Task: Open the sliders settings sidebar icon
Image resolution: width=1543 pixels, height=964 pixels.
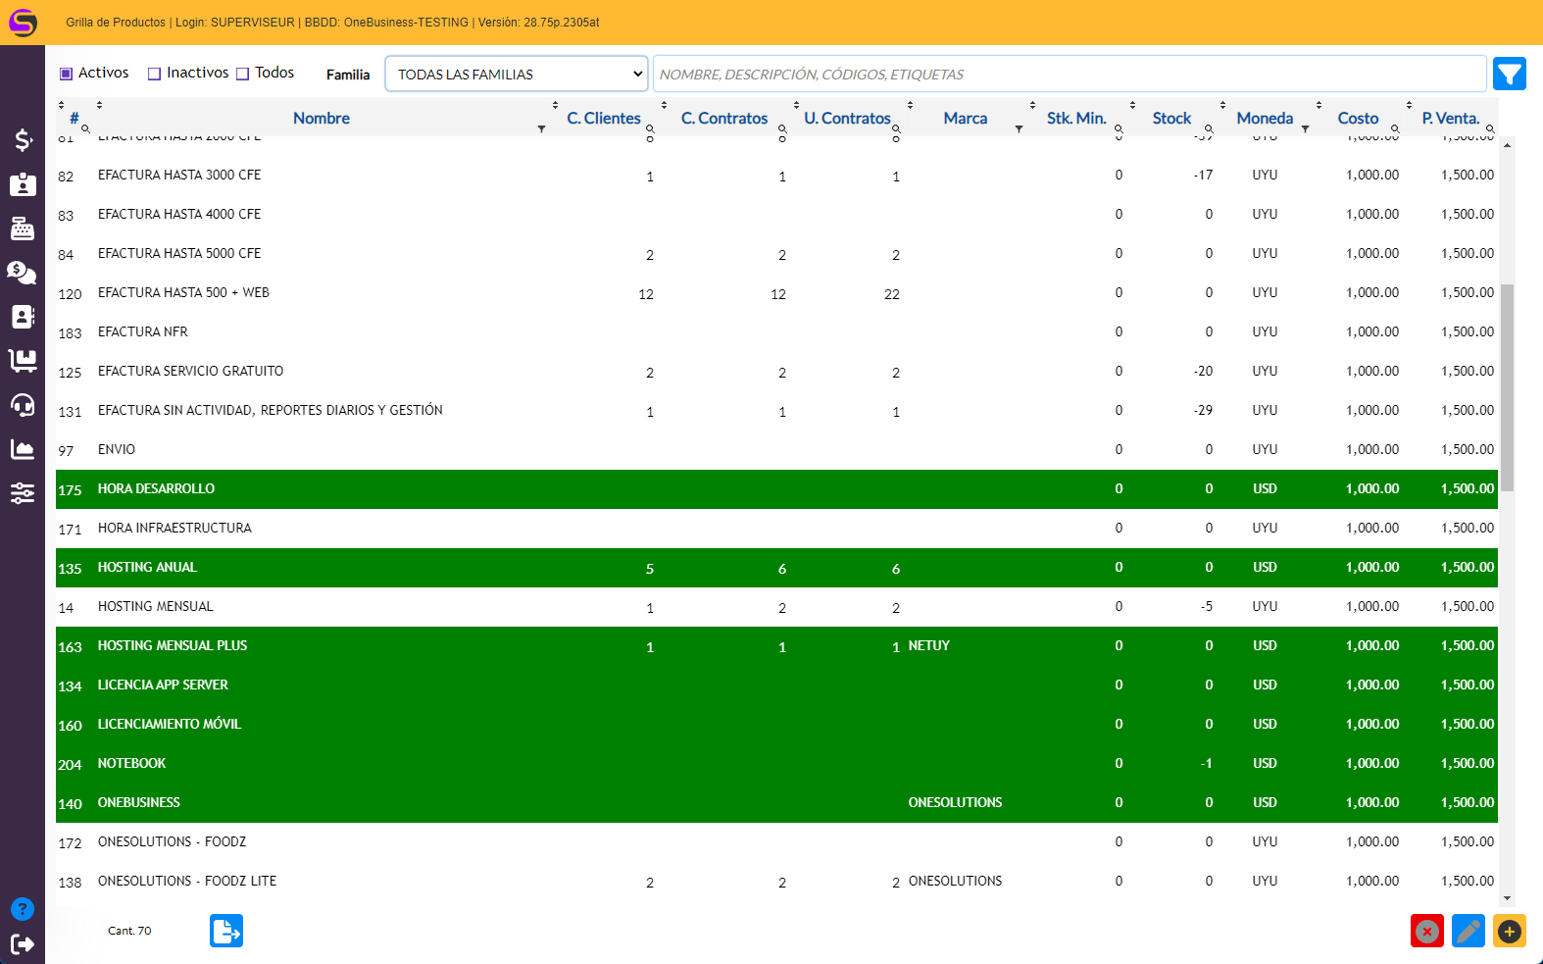Action: [x=23, y=493]
